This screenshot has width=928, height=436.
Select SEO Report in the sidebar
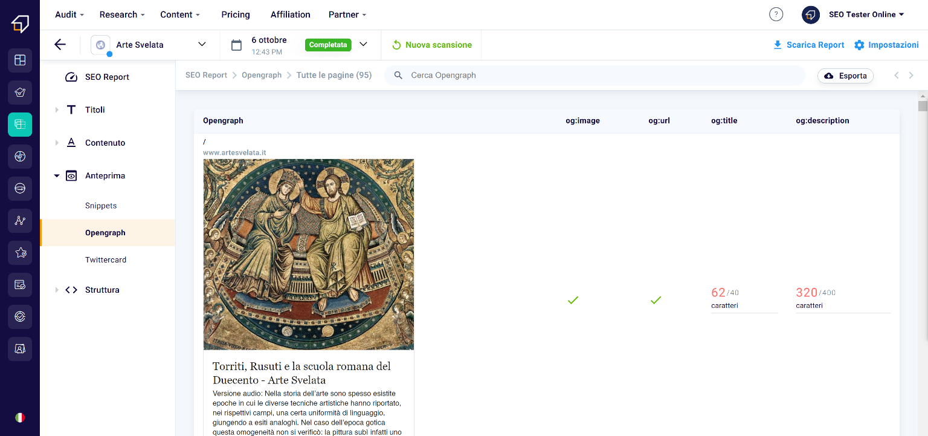coord(108,77)
